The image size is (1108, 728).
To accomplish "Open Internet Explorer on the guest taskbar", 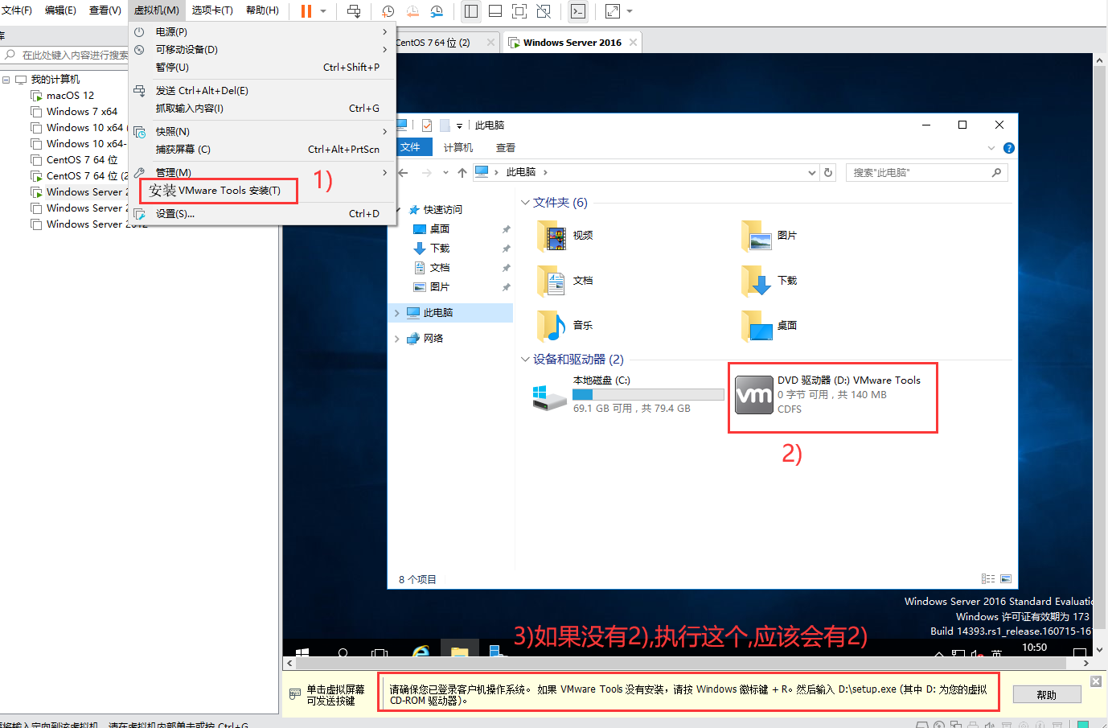I will 421,652.
